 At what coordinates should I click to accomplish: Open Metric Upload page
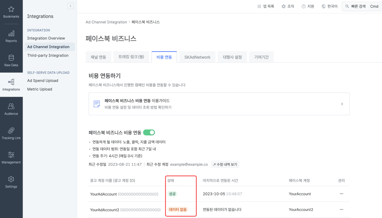coord(40,89)
